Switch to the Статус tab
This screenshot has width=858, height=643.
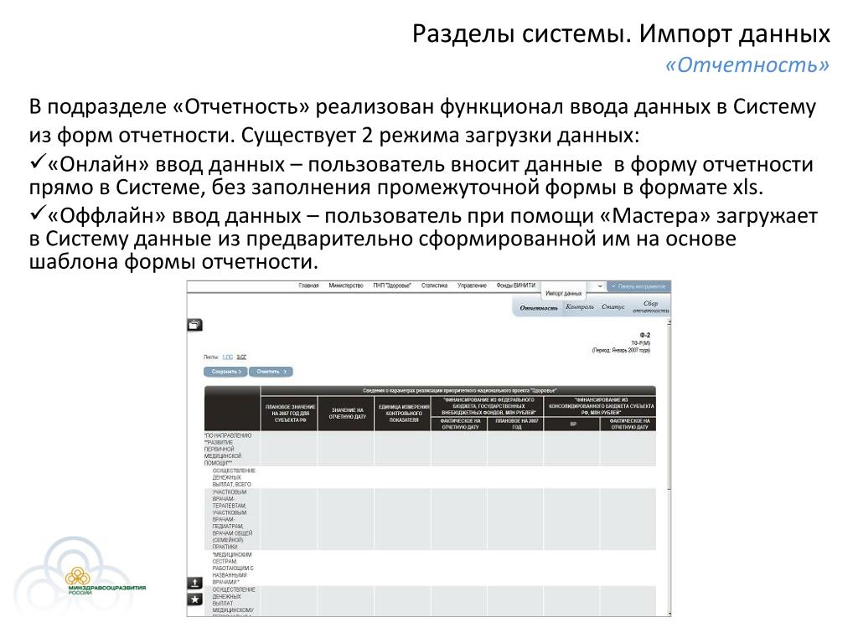pyautogui.click(x=612, y=306)
